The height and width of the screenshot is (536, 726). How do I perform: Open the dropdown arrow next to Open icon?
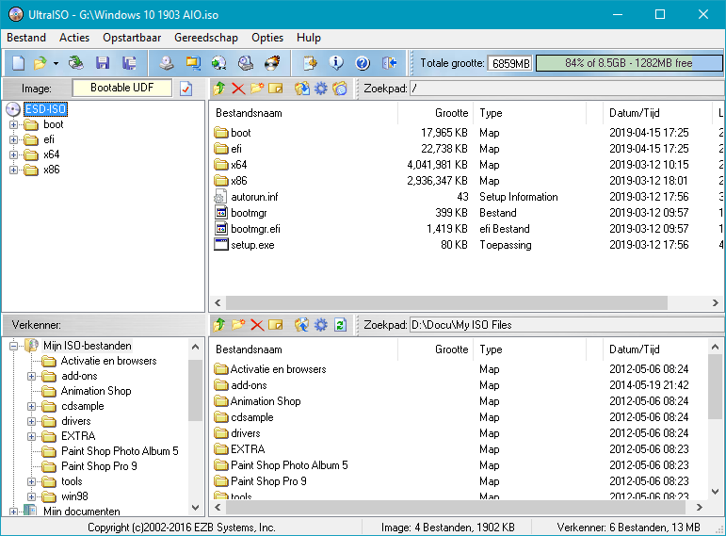click(56, 63)
